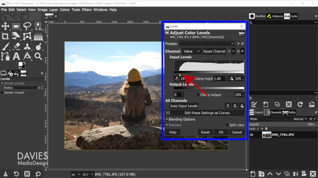
Task: Click the Reset Channel button
Action: click(x=214, y=51)
